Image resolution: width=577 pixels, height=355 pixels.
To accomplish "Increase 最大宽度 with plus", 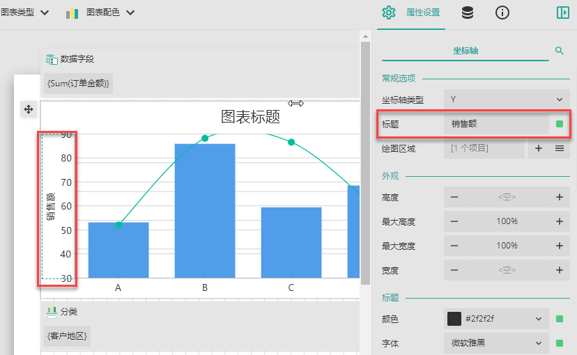I will (x=560, y=246).
